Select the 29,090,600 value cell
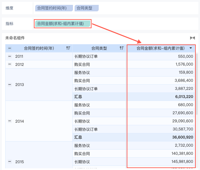The width and height of the screenshot is (200, 170). click(161, 121)
